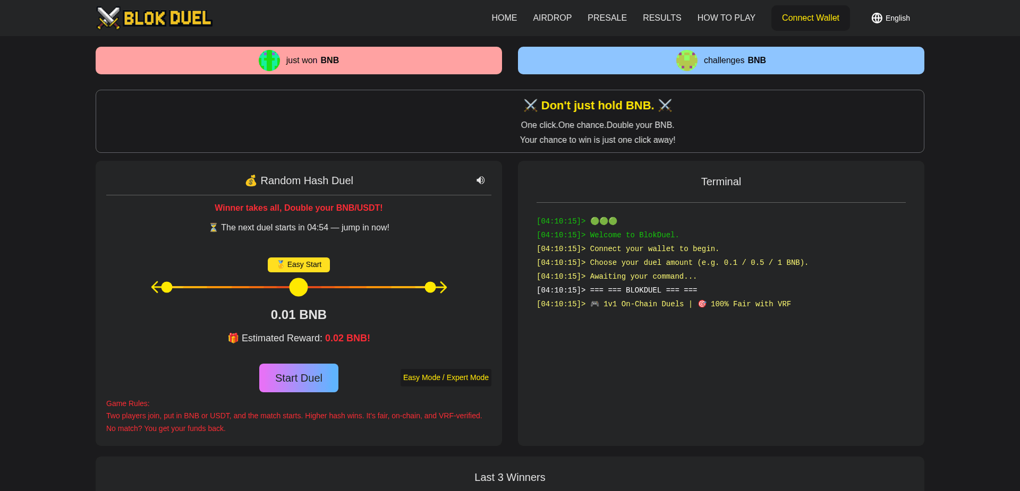Click the right arrow to raise bet amount
The image size is (1020, 491).
click(443, 287)
